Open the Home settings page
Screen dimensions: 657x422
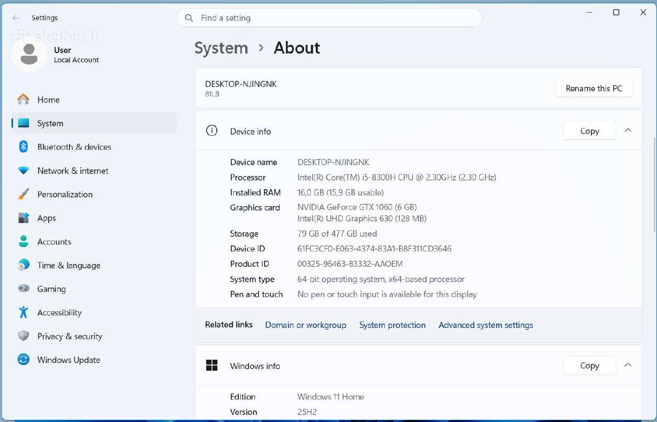(x=94, y=99)
